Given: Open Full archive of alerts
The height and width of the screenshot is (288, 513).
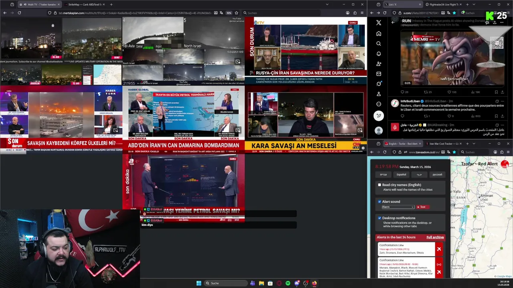Looking at the screenshot, I should tap(435, 237).
